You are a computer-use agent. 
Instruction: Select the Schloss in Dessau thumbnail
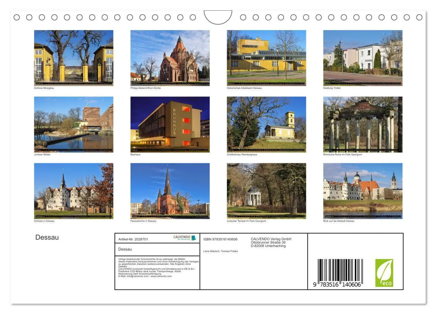[73, 190]
